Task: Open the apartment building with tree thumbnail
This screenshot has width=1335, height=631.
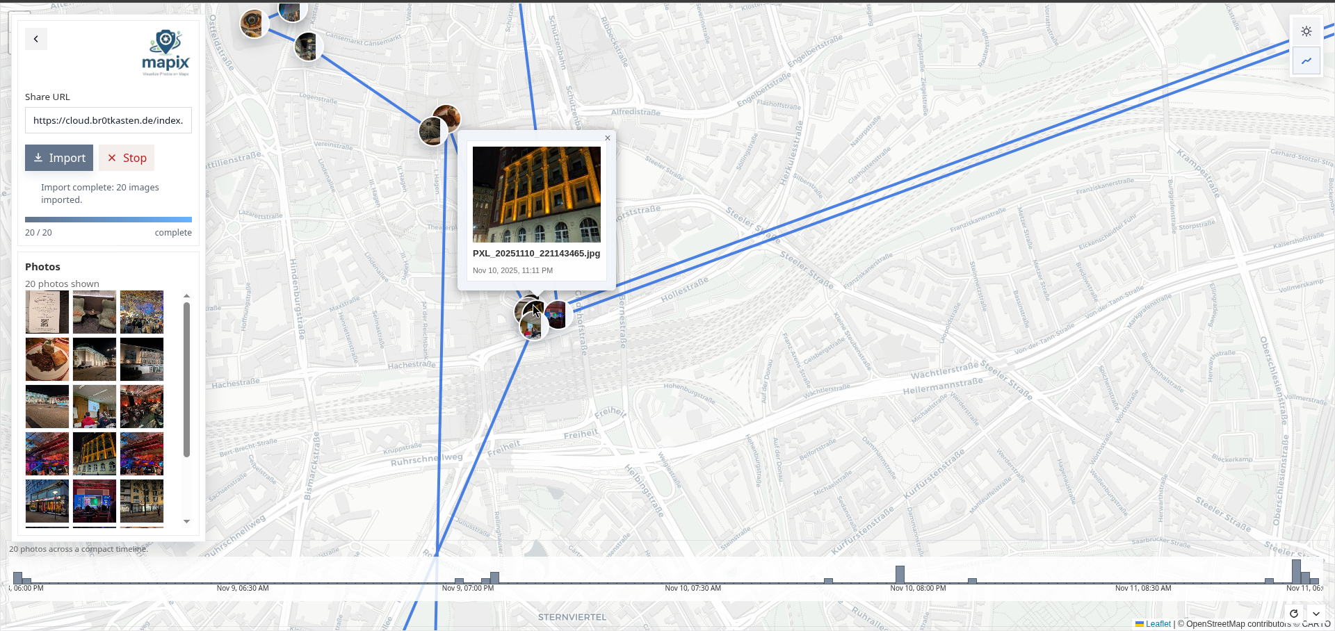Action: click(x=142, y=501)
